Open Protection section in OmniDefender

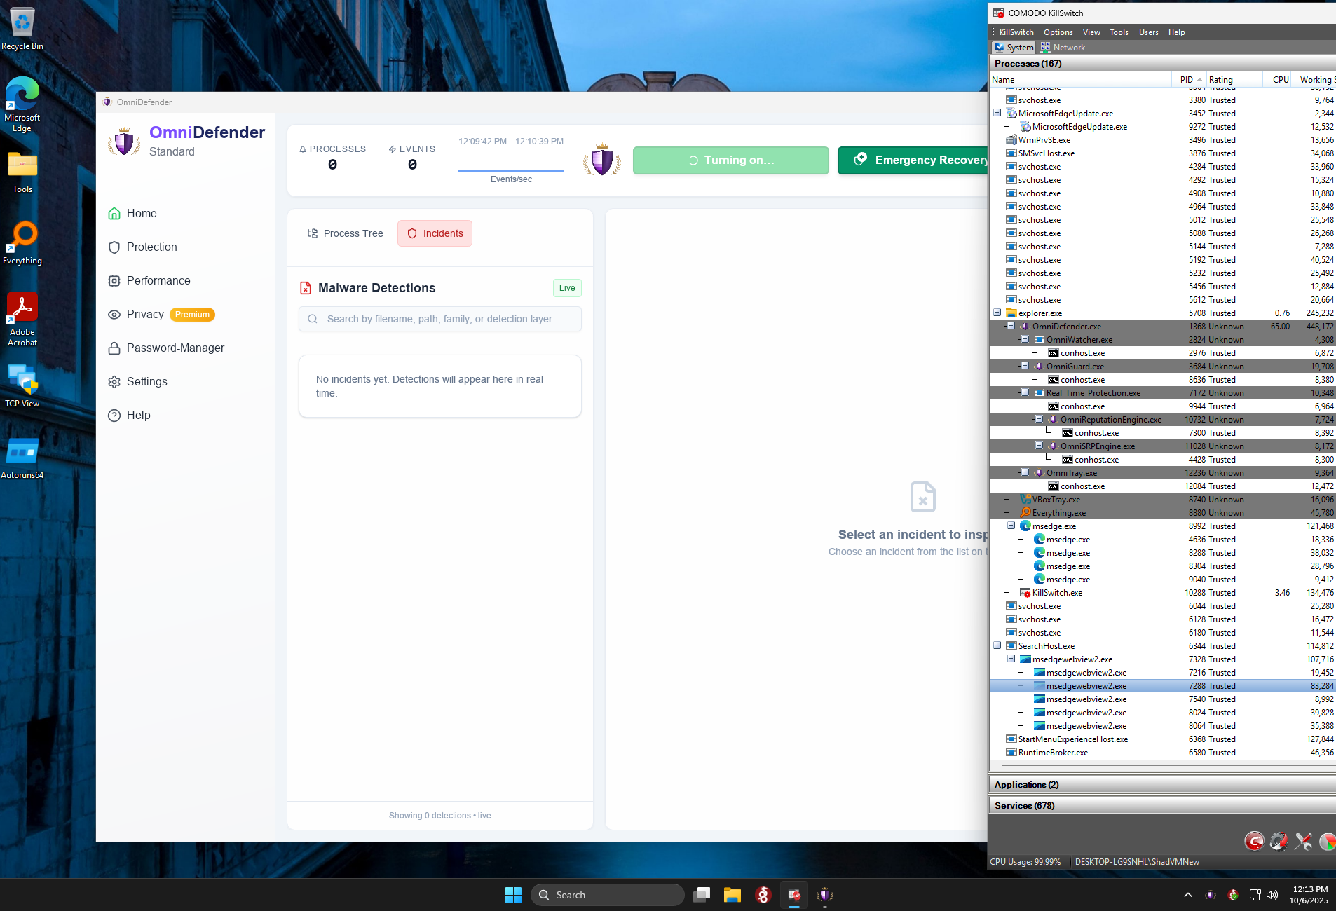(x=142, y=247)
